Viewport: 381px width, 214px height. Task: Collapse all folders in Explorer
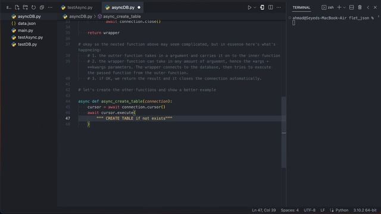(42, 8)
